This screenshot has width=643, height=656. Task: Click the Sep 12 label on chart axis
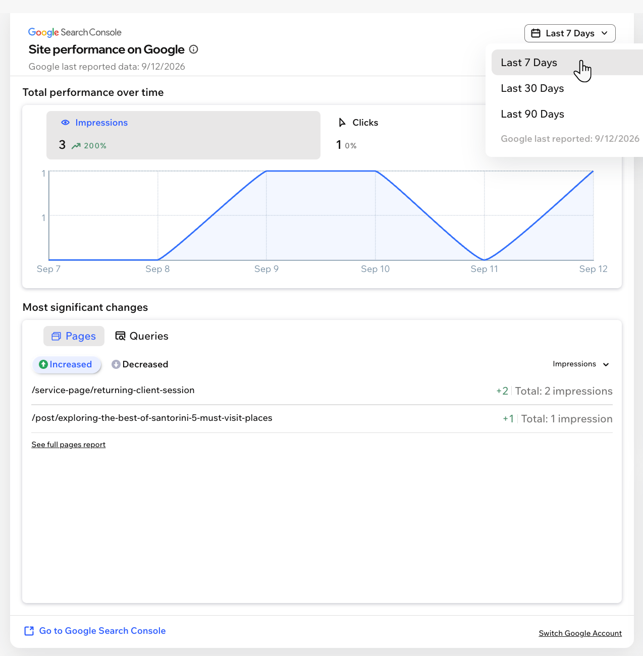coord(594,269)
